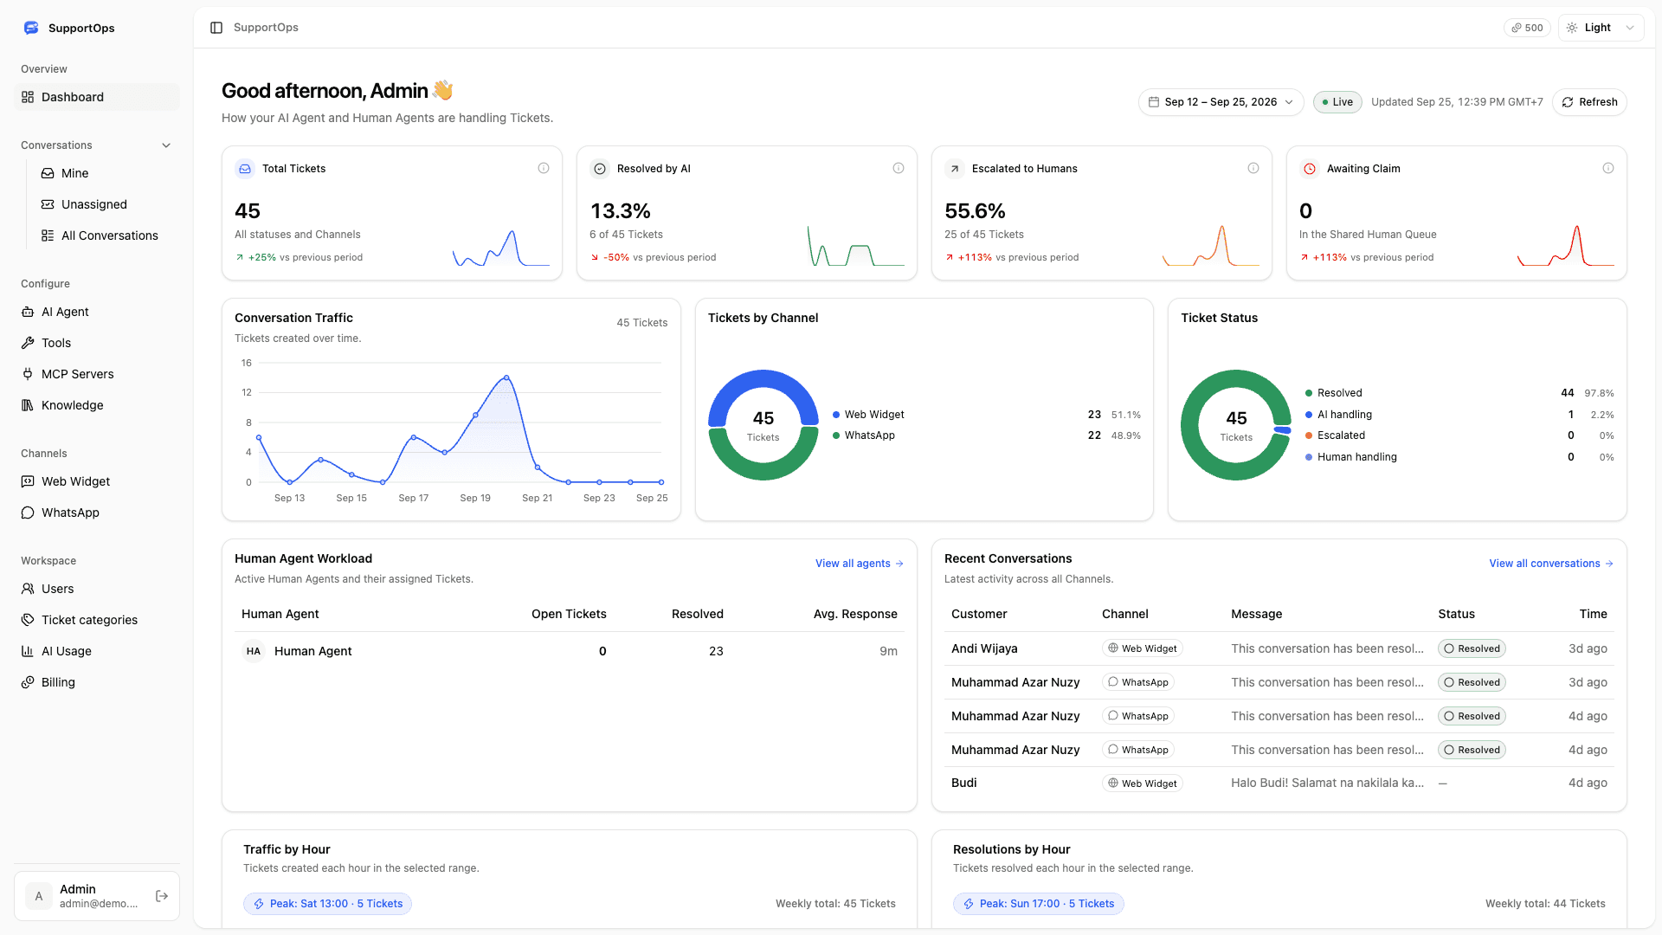Click the Andi Wijaya conversation row
This screenshot has width=1662, height=935.
pyautogui.click(x=1279, y=648)
